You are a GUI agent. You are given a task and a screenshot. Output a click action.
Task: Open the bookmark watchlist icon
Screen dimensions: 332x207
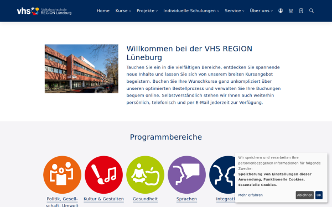pyautogui.click(x=301, y=10)
